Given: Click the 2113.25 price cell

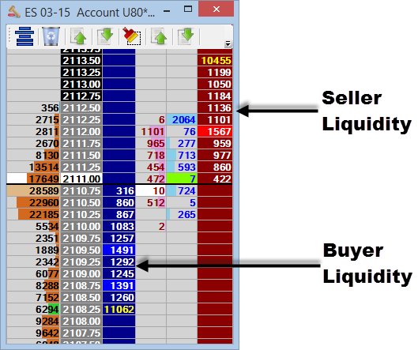Looking at the screenshot, I should tap(81, 72).
